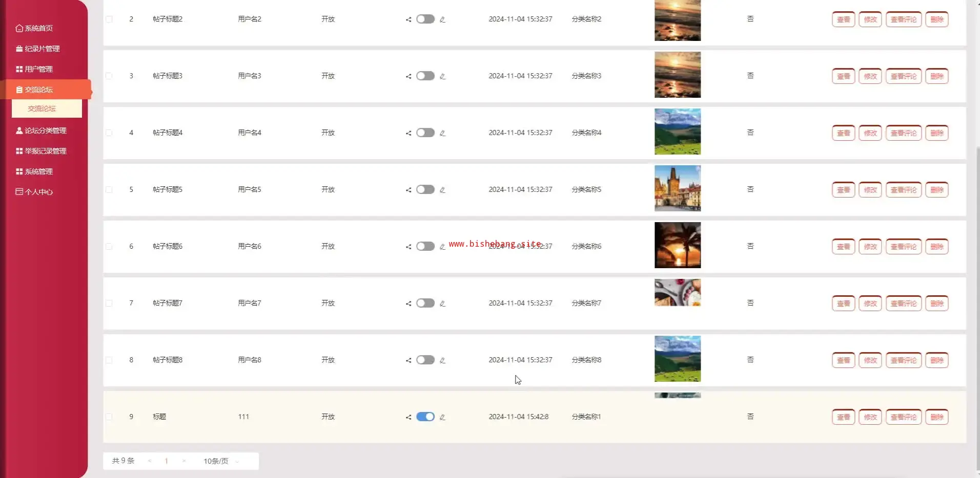Open the 交流论坛 parent menu

point(46,90)
